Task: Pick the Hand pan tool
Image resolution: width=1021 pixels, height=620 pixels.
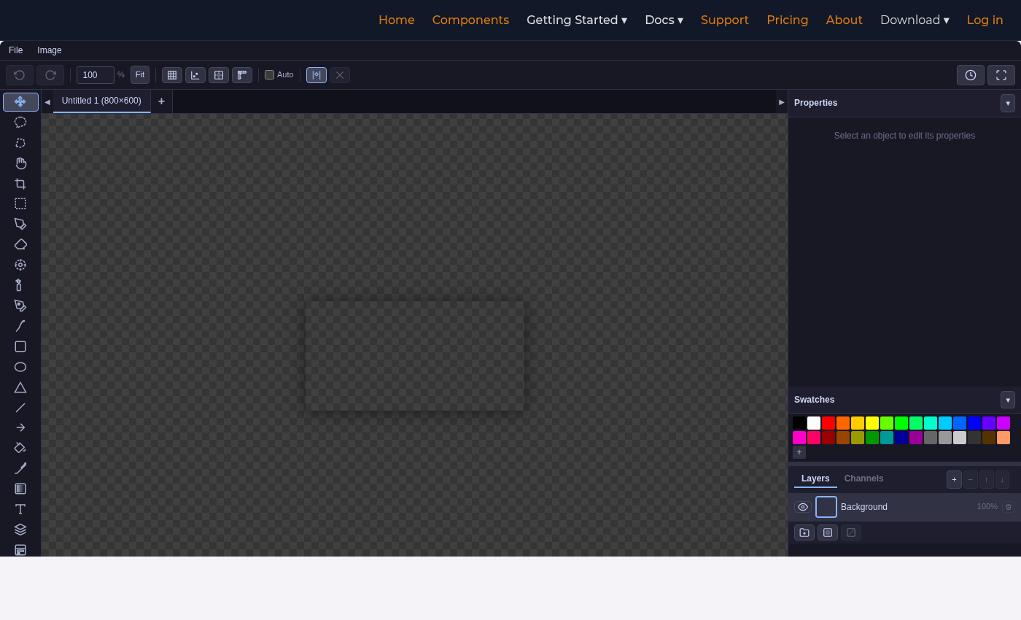Action: point(20,163)
